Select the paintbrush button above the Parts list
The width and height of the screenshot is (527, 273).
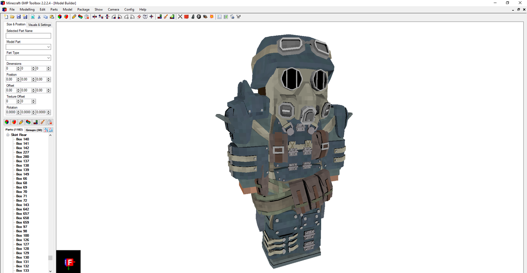click(42, 122)
